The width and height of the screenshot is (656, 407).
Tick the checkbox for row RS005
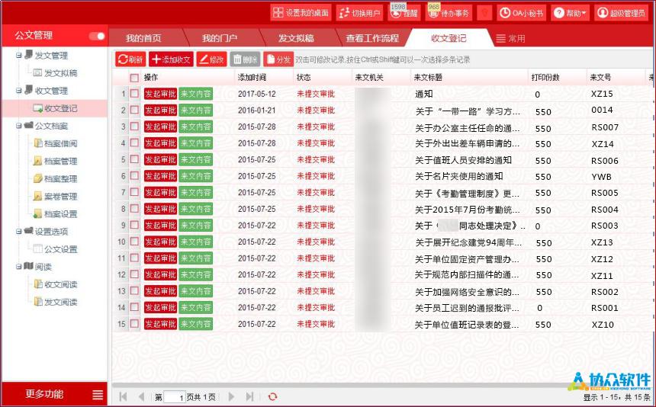tap(134, 192)
